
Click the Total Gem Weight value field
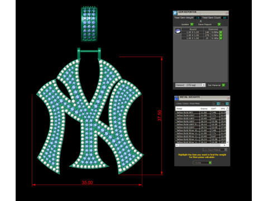(x=198, y=18)
